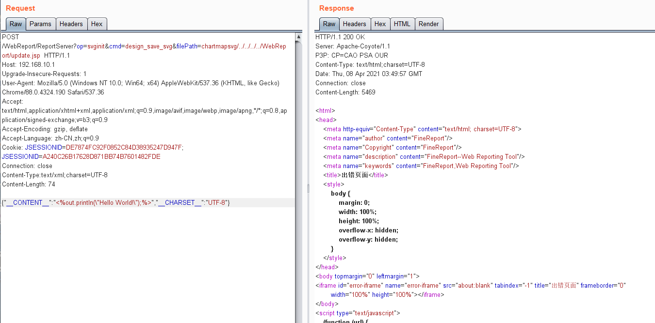Click the meta http-equiv Content-Type line

[422, 129]
